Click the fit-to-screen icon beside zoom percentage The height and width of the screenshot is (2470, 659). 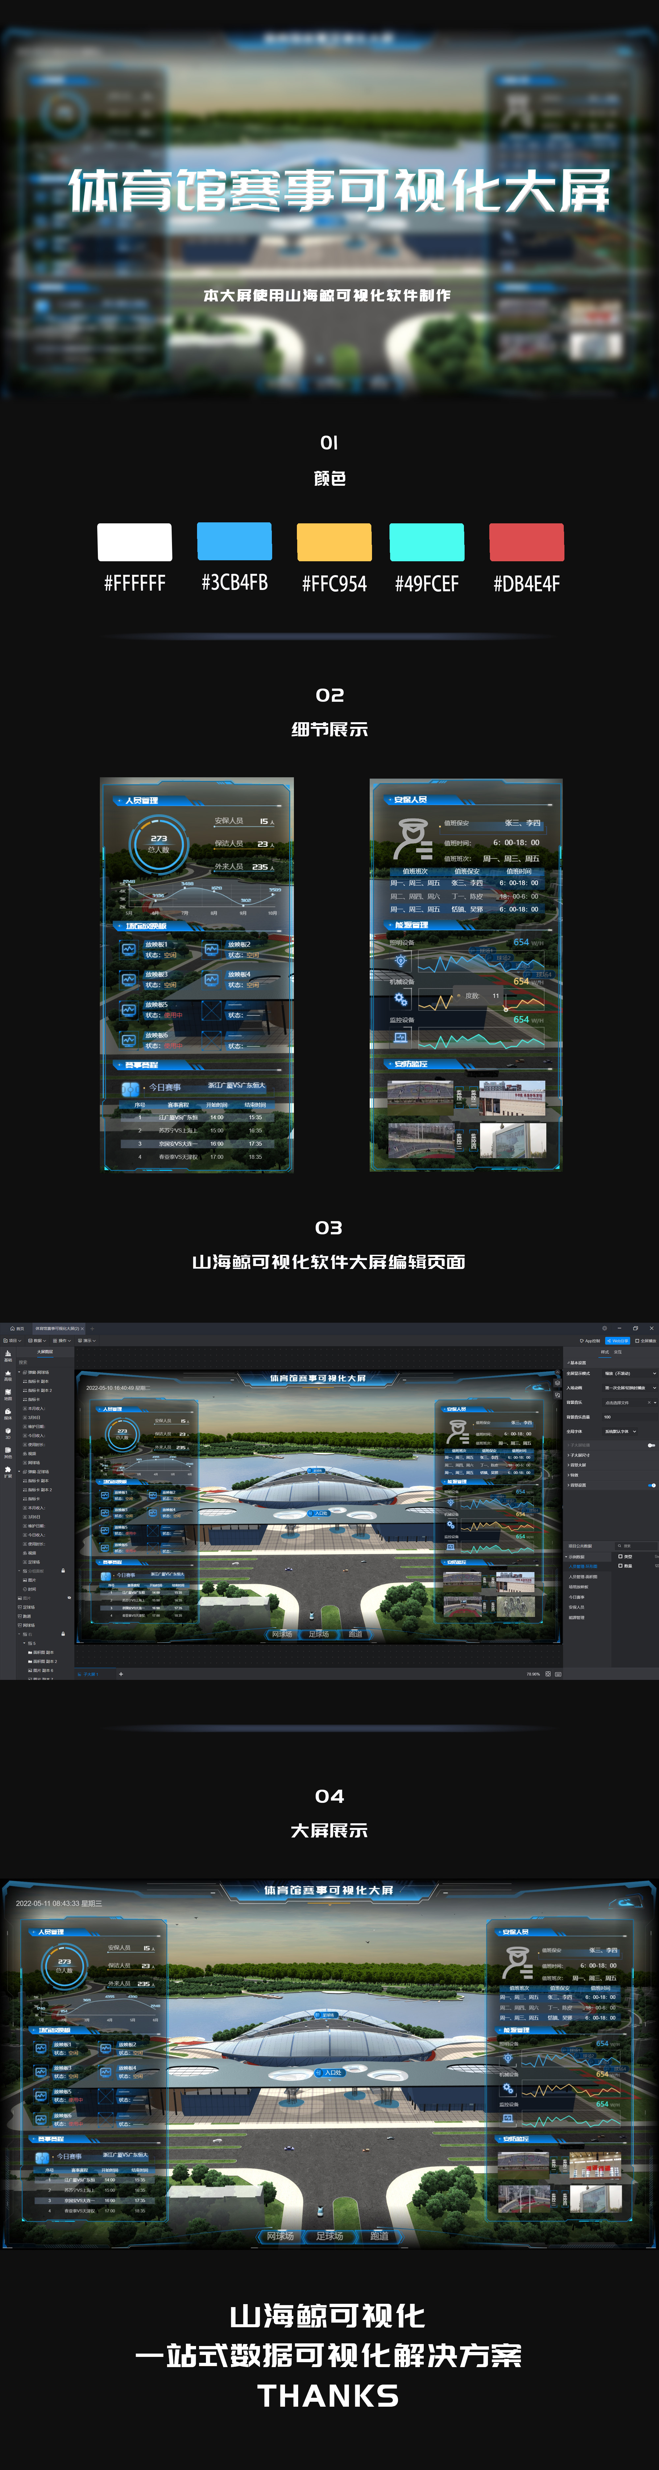(x=548, y=1674)
